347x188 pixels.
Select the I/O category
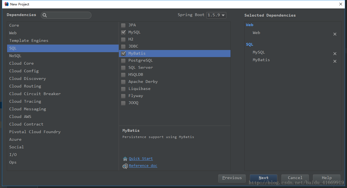(x=63, y=155)
